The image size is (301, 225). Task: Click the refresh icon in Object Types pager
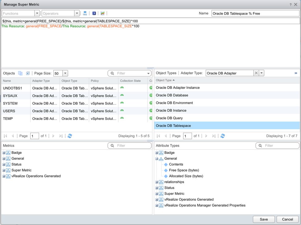coord(223,136)
